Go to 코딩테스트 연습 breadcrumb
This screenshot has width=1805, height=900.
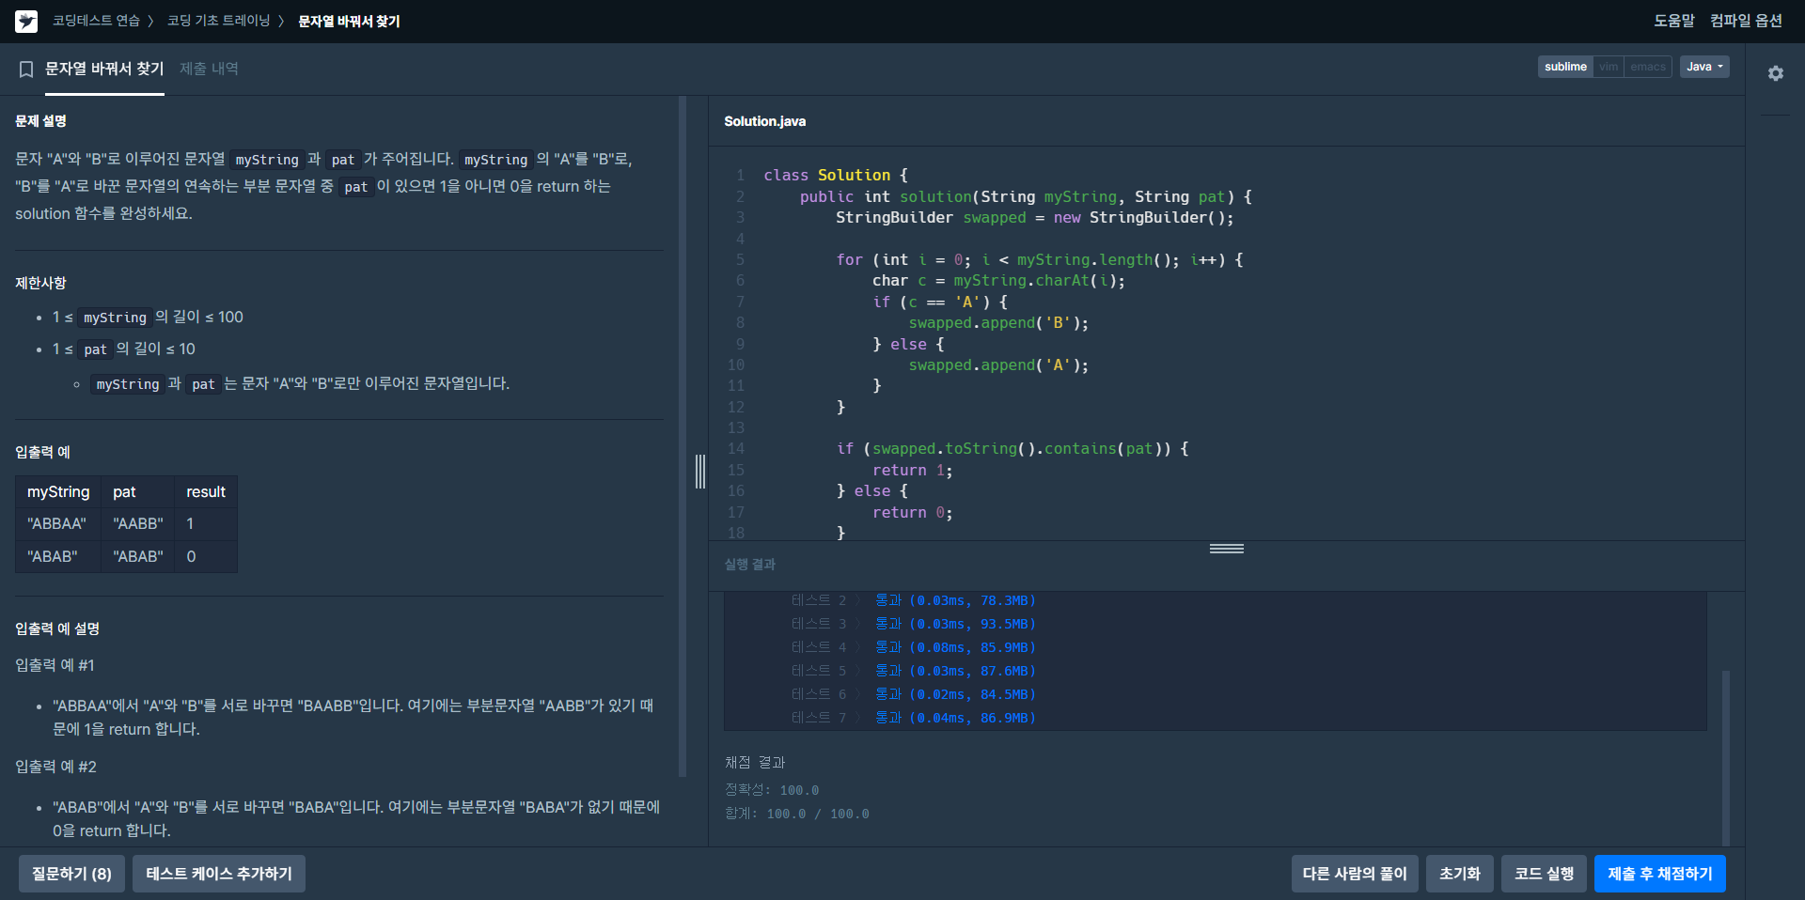coord(96,21)
